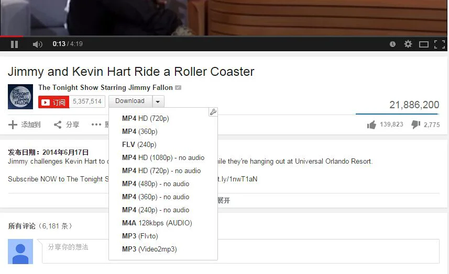Choose MP4 (240p) no audio
Image resolution: width=449 pixels, height=274 pixels.
click(156, 210)
